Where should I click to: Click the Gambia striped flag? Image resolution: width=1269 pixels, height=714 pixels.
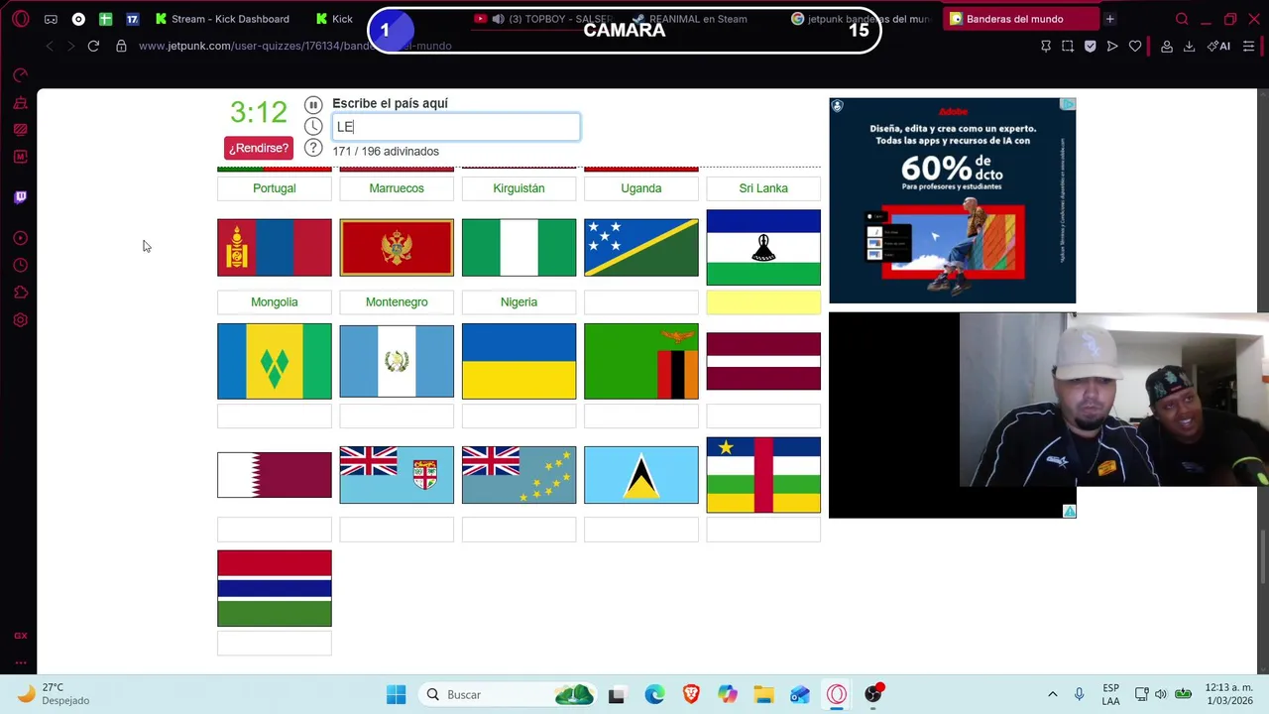click(275, 589)
